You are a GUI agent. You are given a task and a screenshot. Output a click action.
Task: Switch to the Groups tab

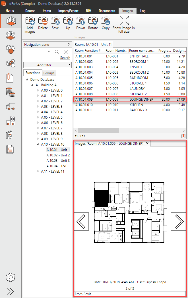[49, 73]
